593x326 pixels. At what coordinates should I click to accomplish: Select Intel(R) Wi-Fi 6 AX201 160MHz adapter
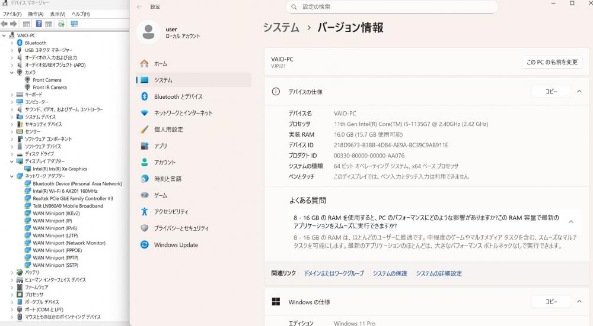pos(65,191)
